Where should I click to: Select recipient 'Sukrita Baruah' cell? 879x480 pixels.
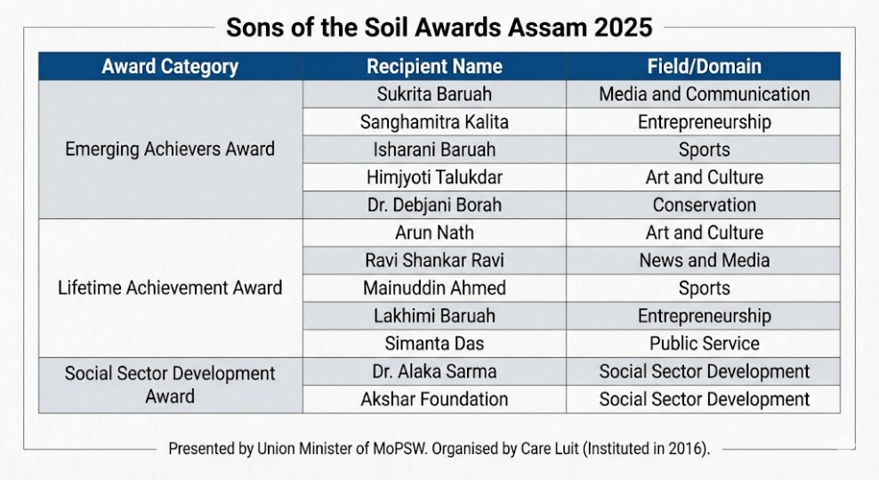pyautogui.click(x=434, y=94)
